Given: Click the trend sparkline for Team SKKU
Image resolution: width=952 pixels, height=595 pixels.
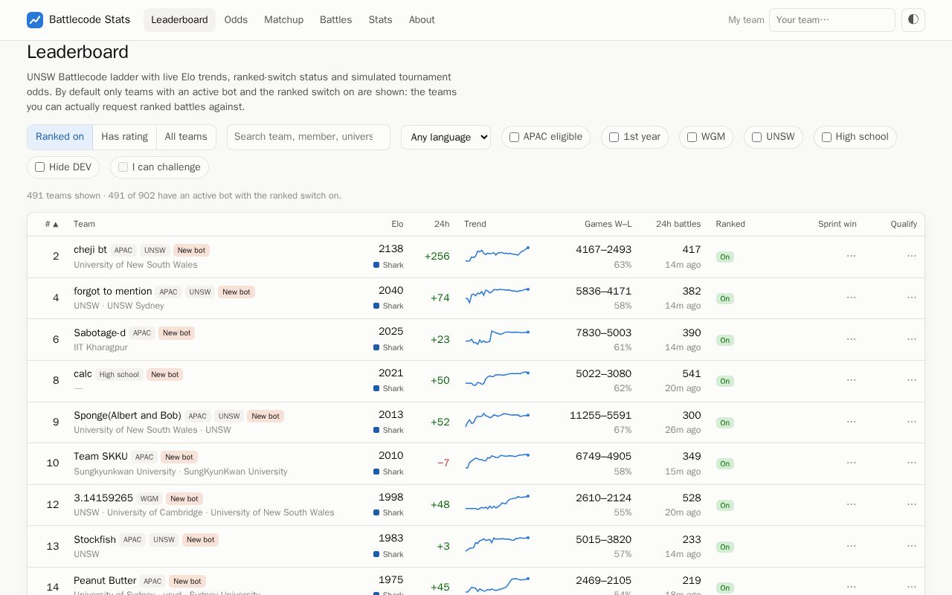Looking at the screenshot, I should (498, 462).
